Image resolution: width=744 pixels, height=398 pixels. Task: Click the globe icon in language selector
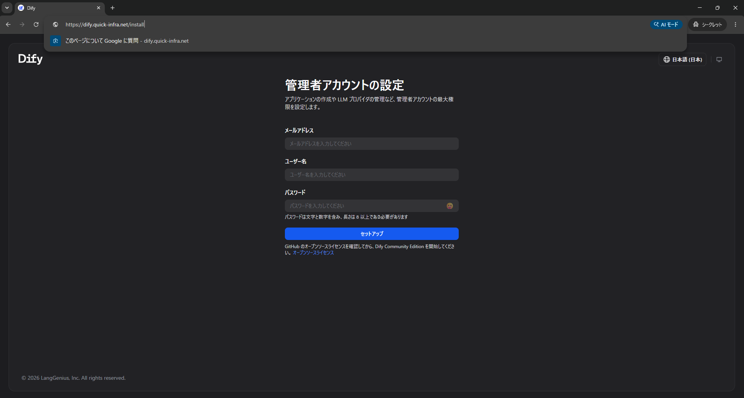tap(667, 59)
